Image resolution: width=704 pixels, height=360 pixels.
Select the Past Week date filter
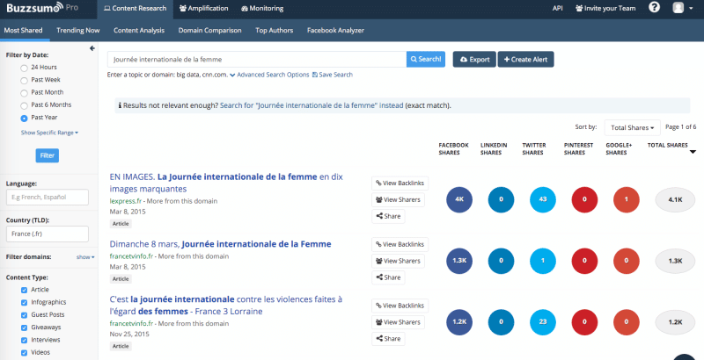click(x=24, y=81)
